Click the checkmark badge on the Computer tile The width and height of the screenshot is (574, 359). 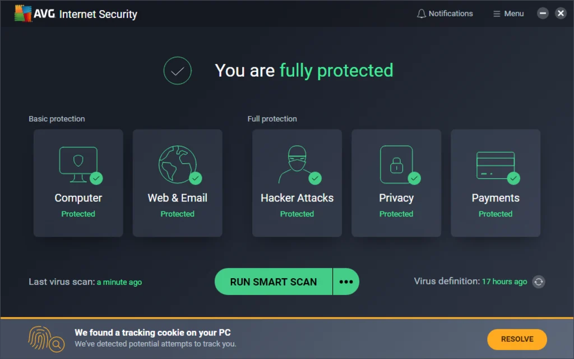(96, 178)
